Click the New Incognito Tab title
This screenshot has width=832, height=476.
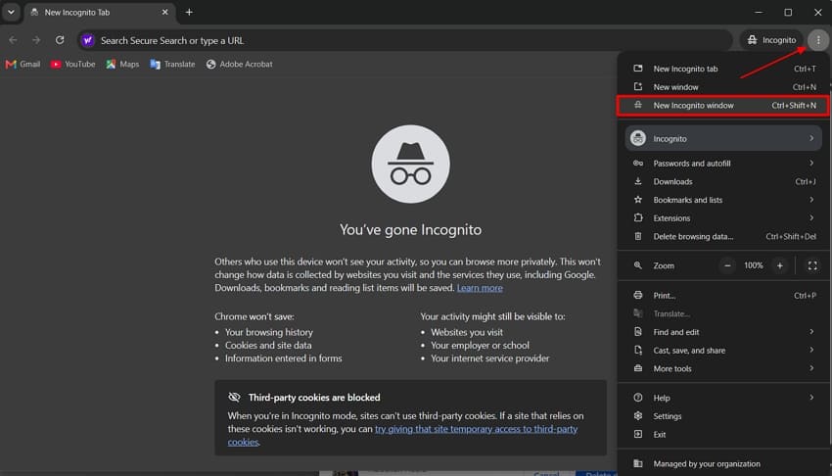[77, 12]
